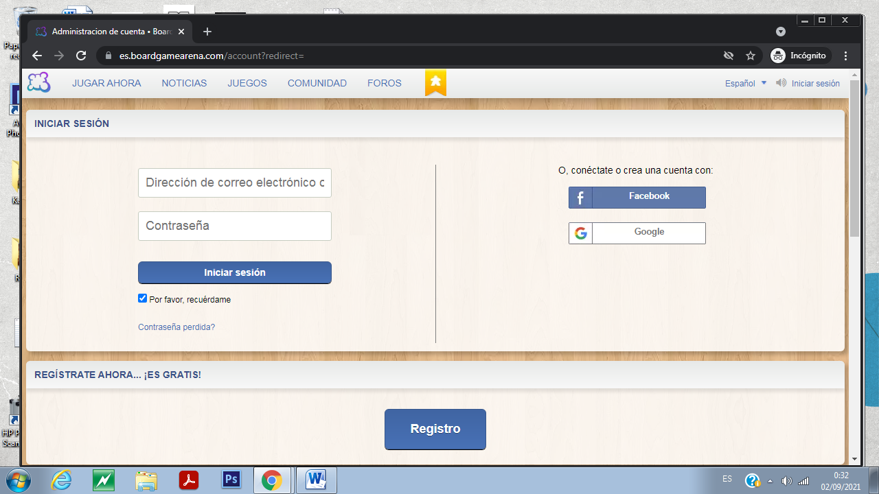Click the blocked third-party cookies eye icon
The width and height of the screenshot is (879, 494).
point(729,56)
